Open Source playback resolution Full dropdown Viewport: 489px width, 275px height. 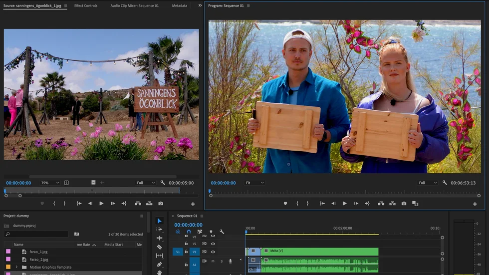[x=145, y=183]
